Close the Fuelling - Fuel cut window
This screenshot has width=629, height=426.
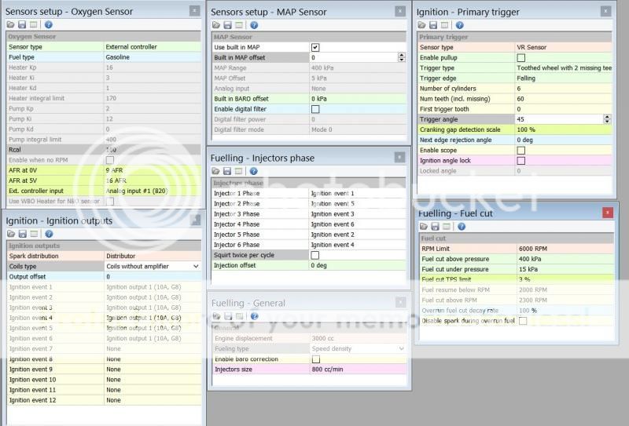tap(607, 213)
